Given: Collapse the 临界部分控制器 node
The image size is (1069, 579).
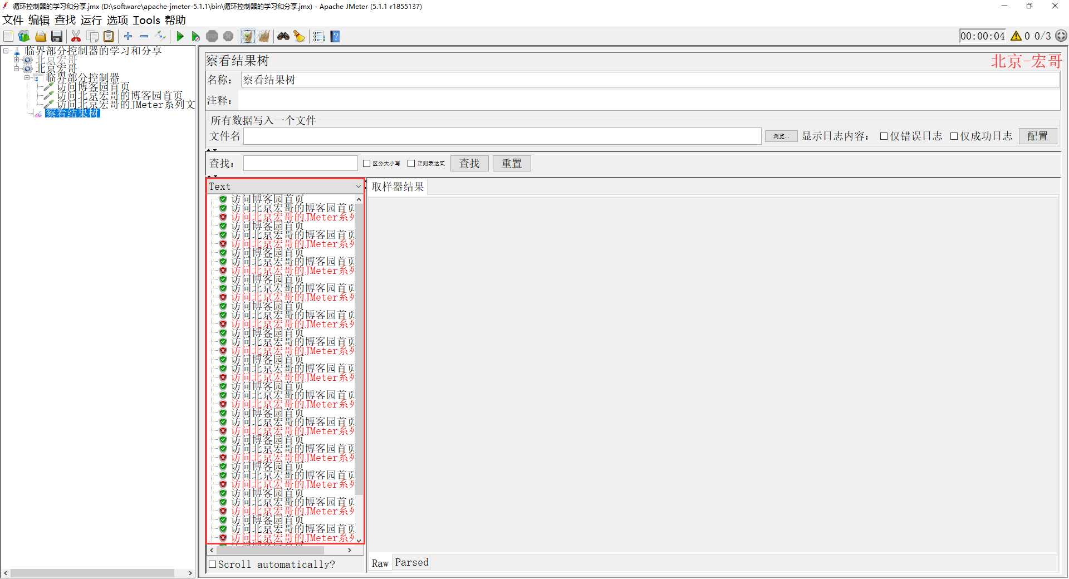Looking at the screenshot, I should pos(27,78).
